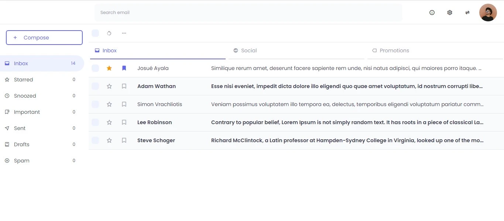Bookmark the Steve Schoger email
Image resolution: width=504 pixels, height=221 pixels.
coord(124,140)
